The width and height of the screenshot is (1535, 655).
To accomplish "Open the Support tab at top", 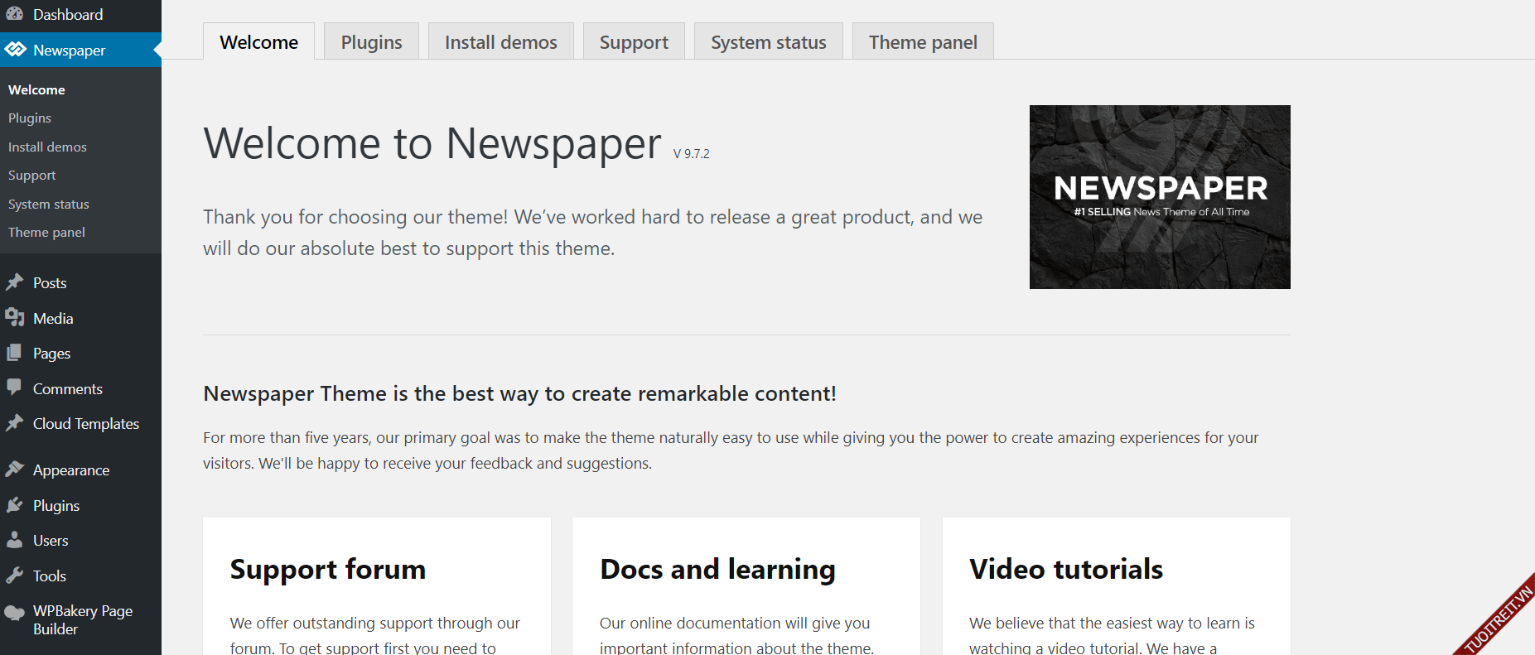I will click(x=634, y=42).
